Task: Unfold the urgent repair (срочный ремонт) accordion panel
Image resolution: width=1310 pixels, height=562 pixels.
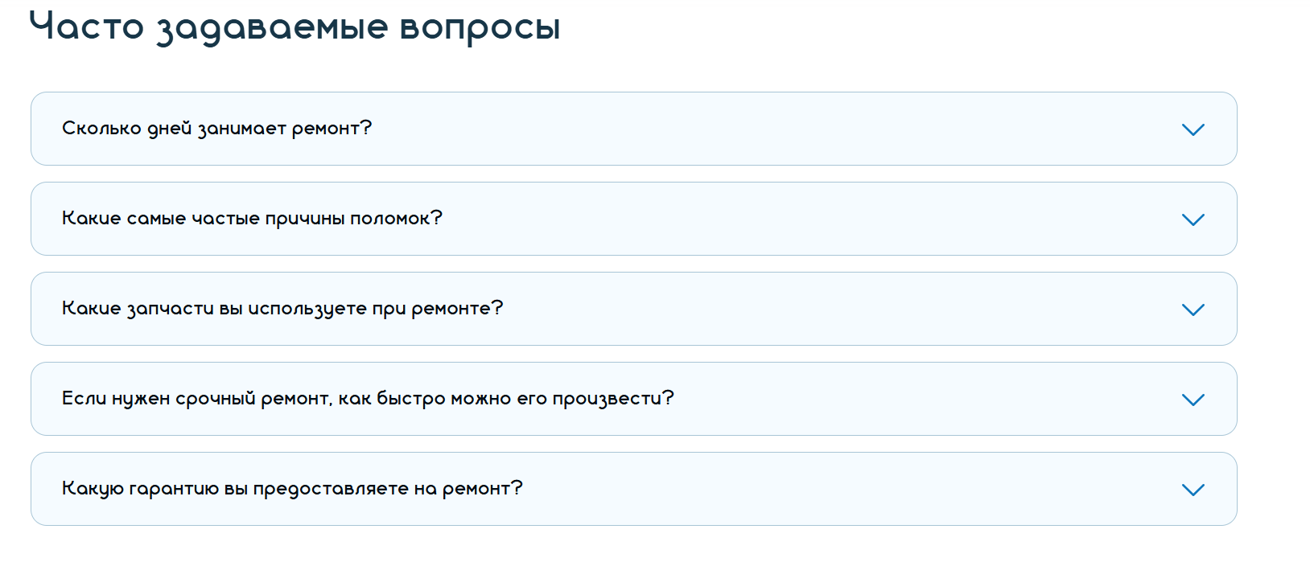Action: tap(632, 399)
